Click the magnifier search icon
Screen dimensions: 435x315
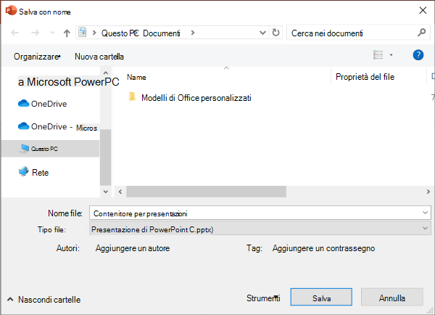pos(422,33)
